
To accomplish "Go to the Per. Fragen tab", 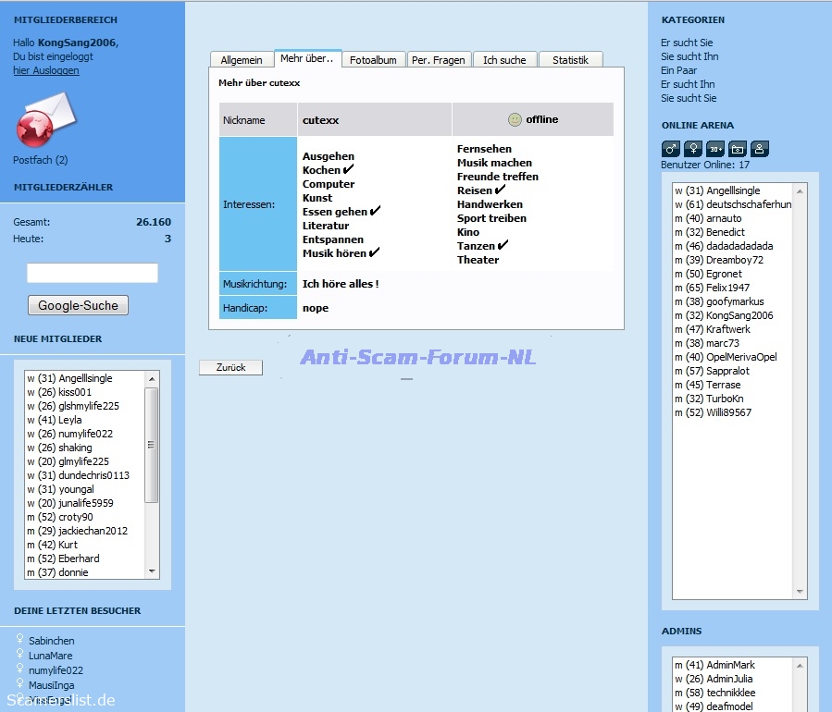I will tap(438, 60).
